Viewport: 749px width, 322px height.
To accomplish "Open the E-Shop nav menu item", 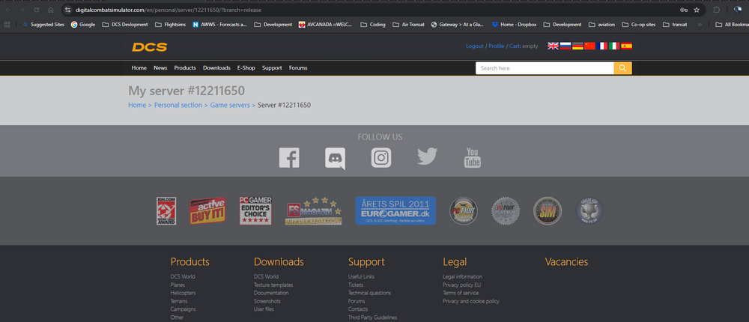I will (246, 68).
